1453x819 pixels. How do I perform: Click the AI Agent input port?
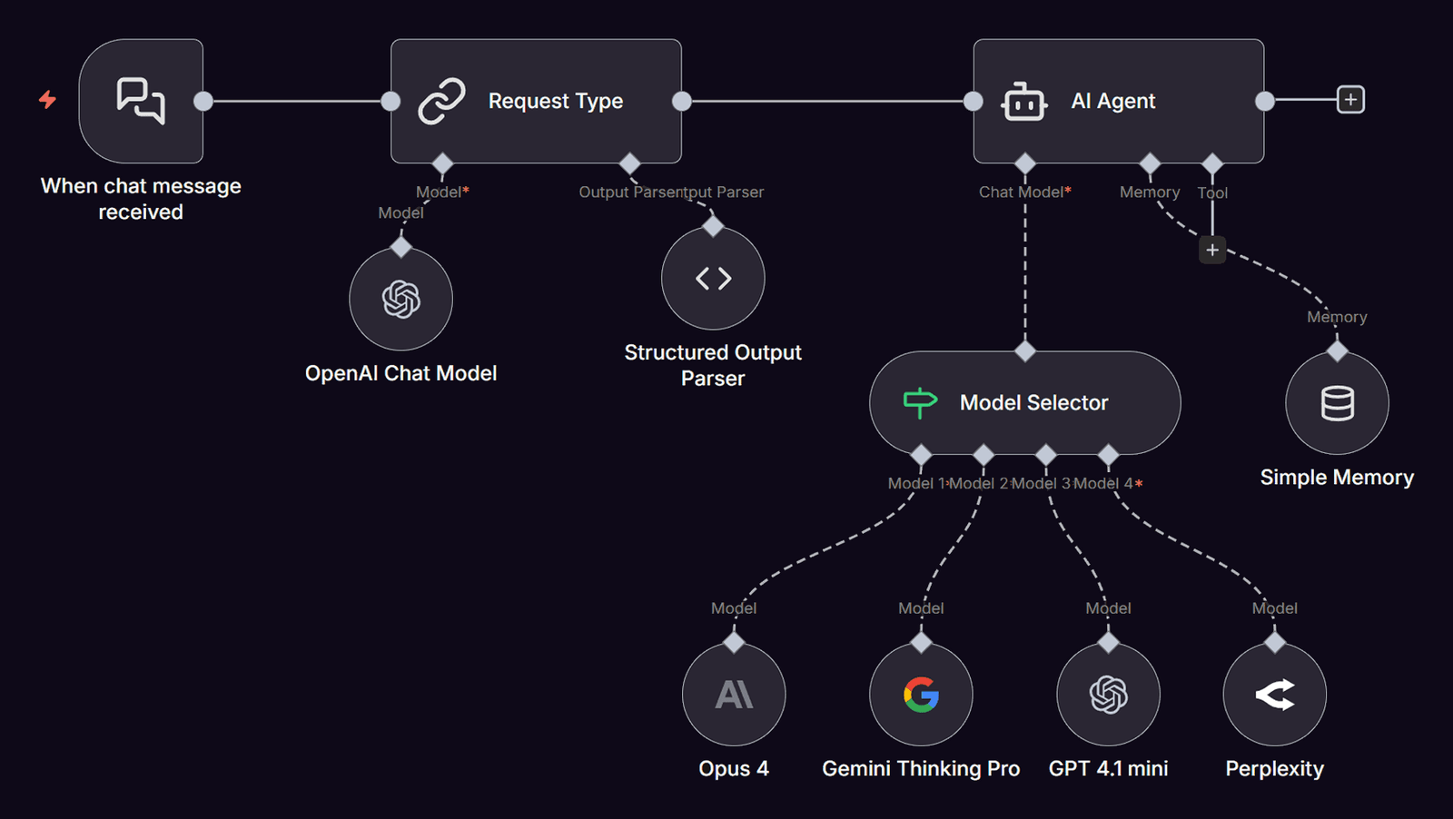point(974,101)
